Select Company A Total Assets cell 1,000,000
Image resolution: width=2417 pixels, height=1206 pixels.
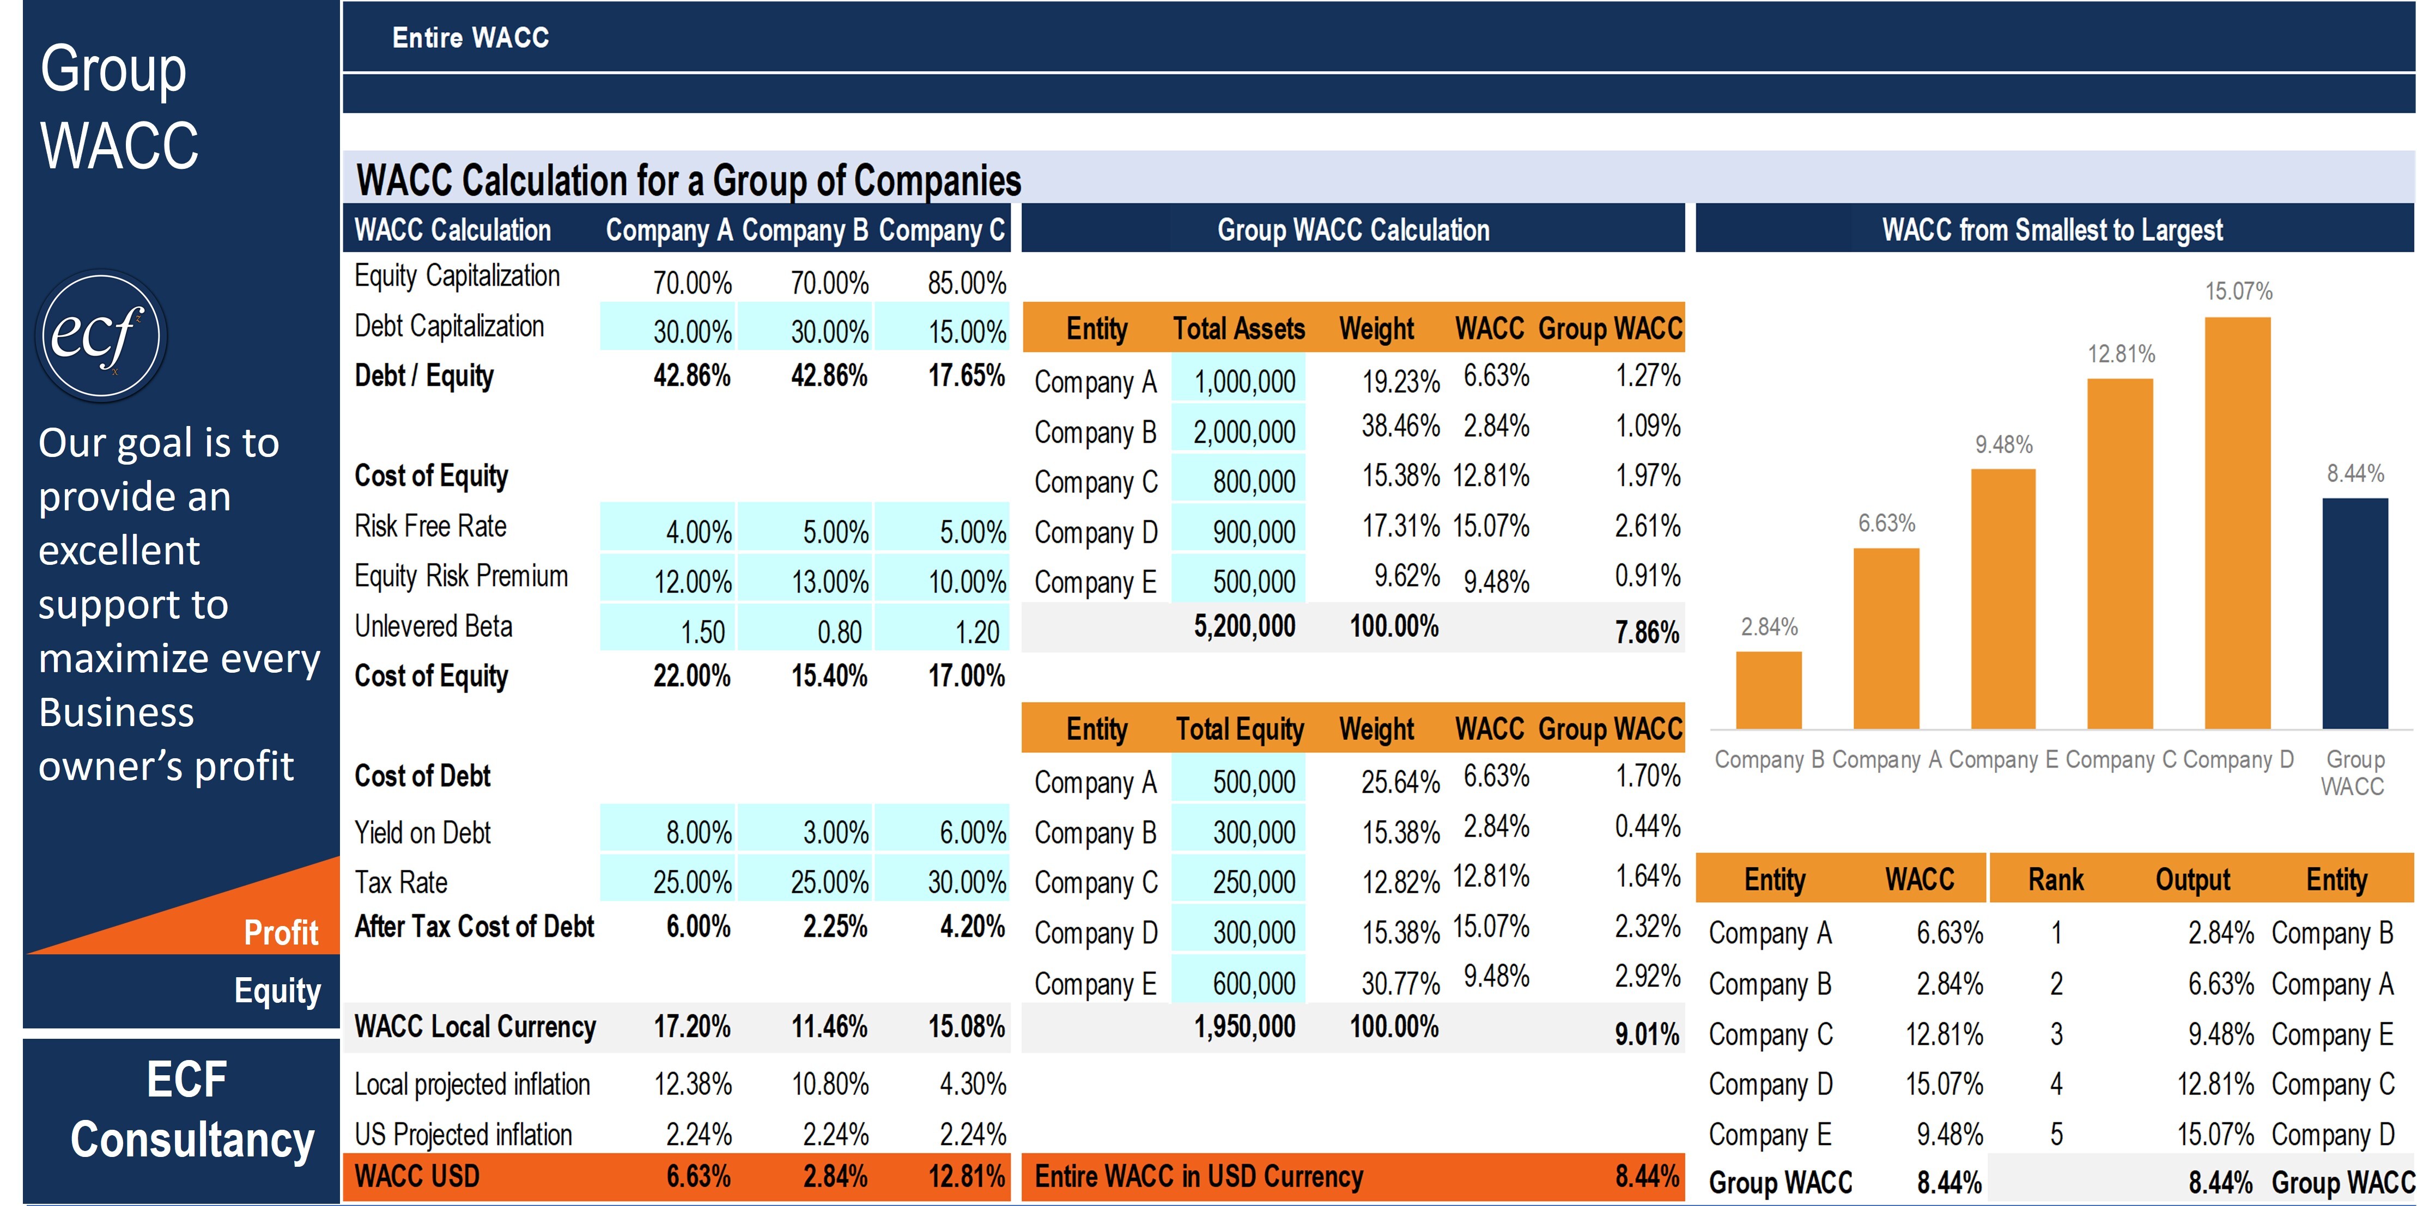coord(1237,381)
